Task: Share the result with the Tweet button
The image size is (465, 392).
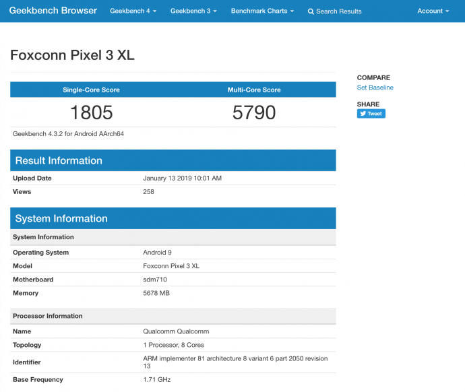Action: click(x=371, y=113)
